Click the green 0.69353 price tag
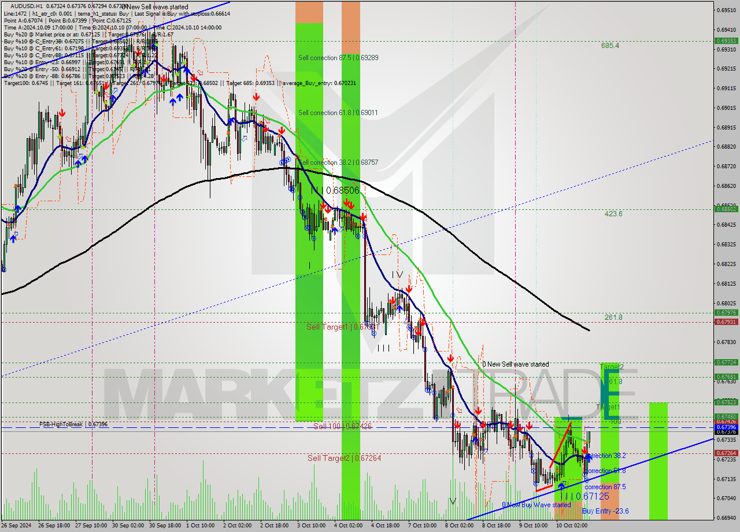The width and height of the screenshot is (740, 532). [x=726, y=41]
